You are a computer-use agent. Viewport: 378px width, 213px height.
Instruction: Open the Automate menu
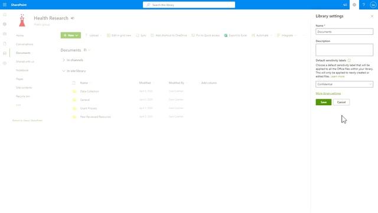tap(262, 35)
